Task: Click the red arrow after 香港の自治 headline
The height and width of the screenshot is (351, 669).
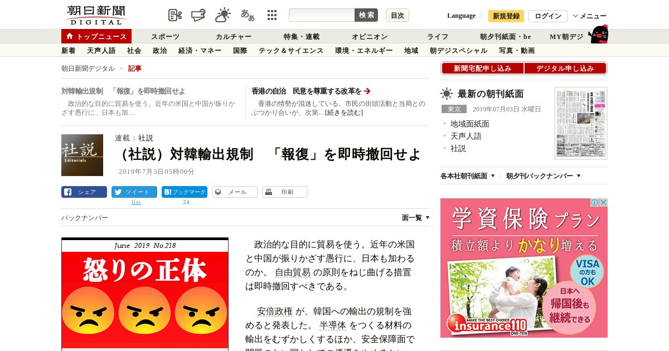Action: coord(367,91)
